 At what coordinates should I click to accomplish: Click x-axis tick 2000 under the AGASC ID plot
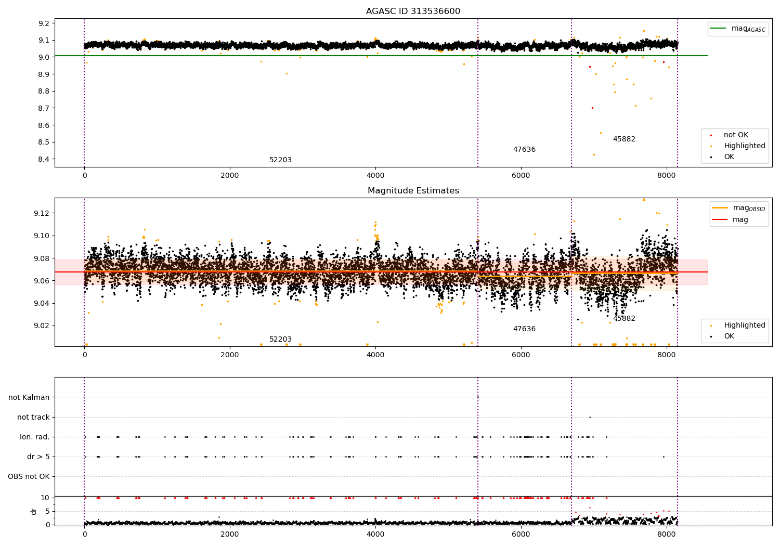229,176
